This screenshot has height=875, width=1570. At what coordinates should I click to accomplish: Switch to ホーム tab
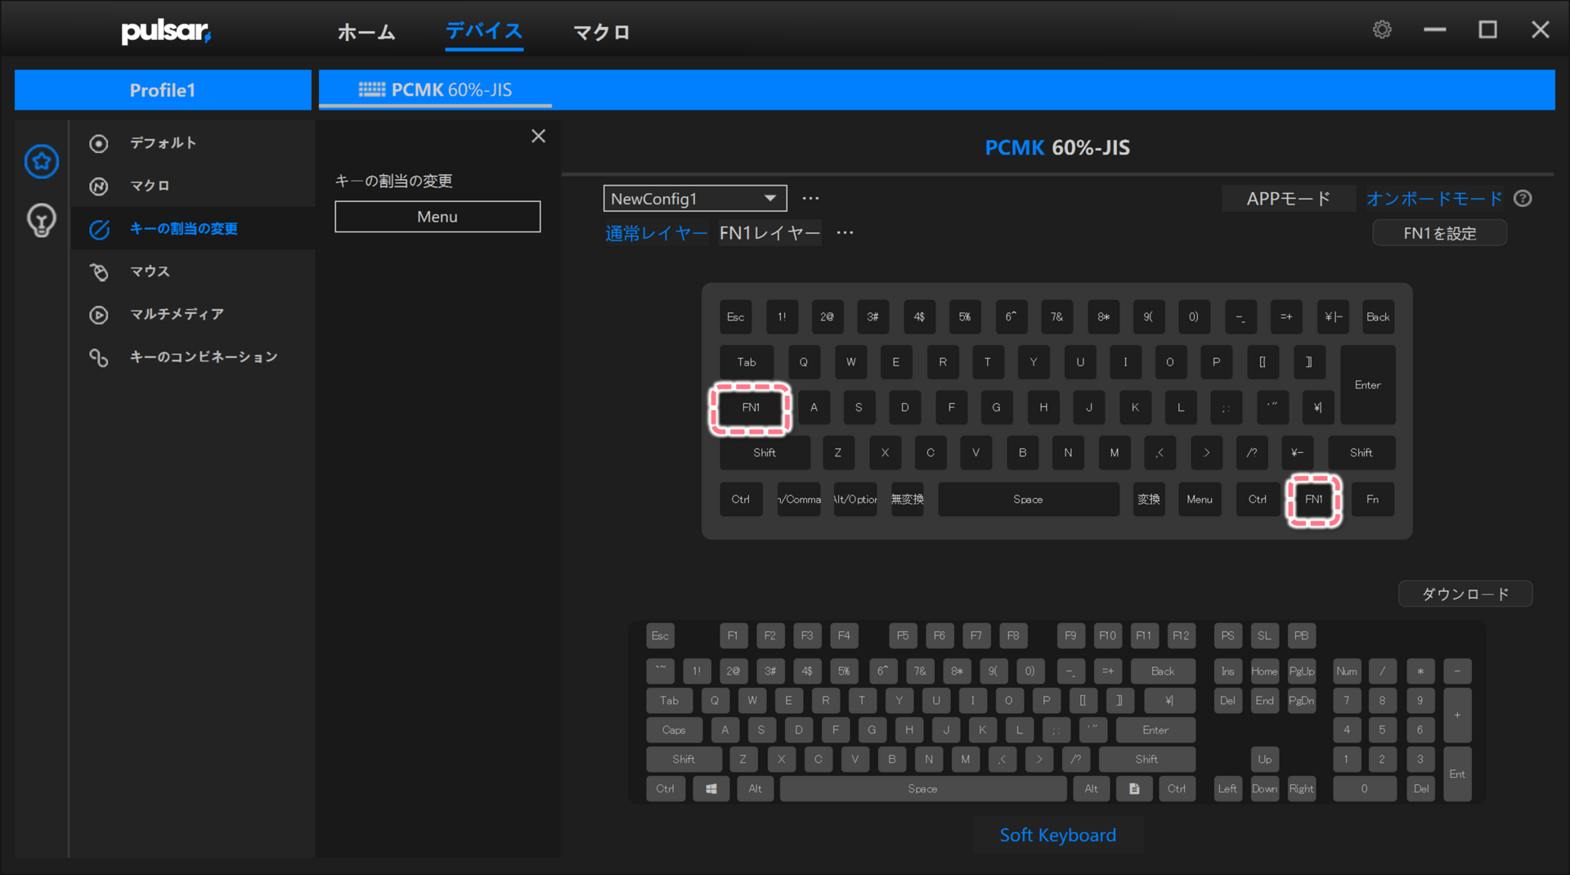click(366, 32)
